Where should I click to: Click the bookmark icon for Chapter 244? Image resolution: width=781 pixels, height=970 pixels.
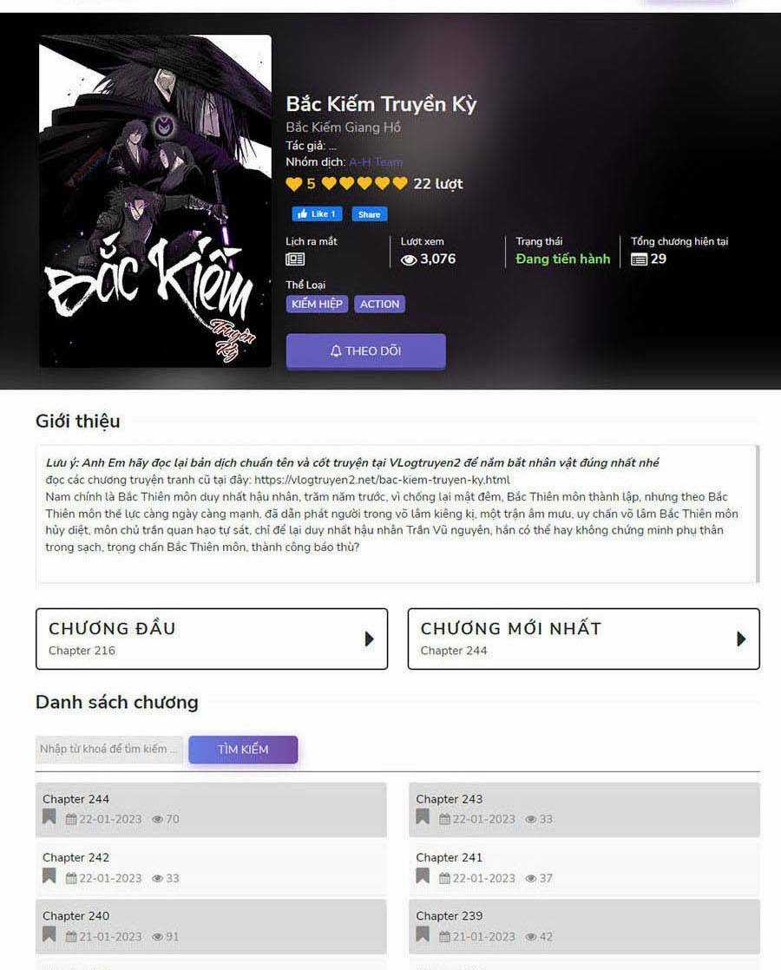click(x=49, y=816)
